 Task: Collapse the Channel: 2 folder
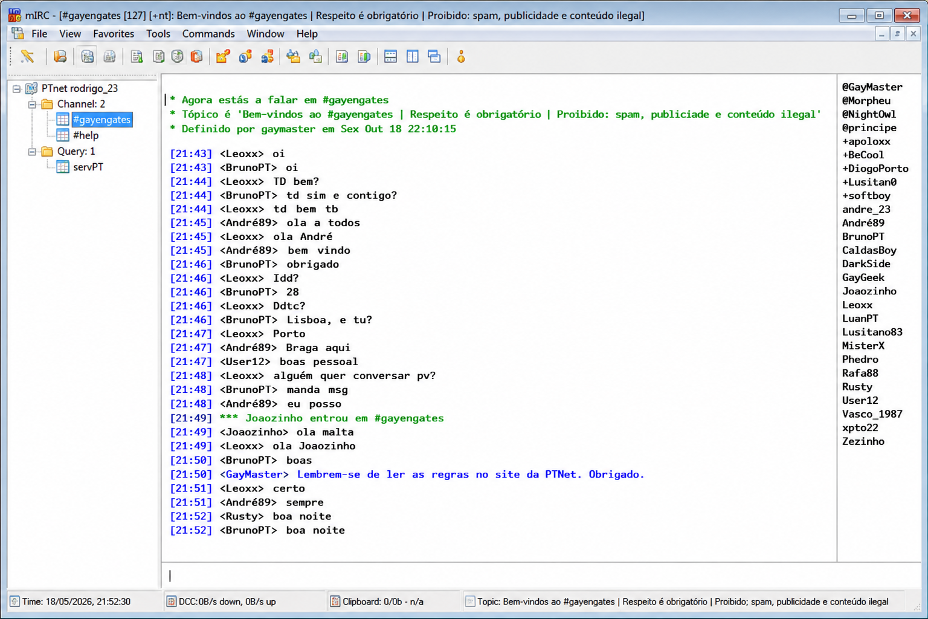(x=33, y=105)
